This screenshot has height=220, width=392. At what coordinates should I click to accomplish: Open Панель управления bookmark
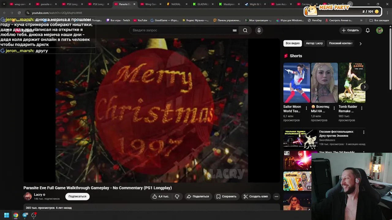tap(227, 20)
